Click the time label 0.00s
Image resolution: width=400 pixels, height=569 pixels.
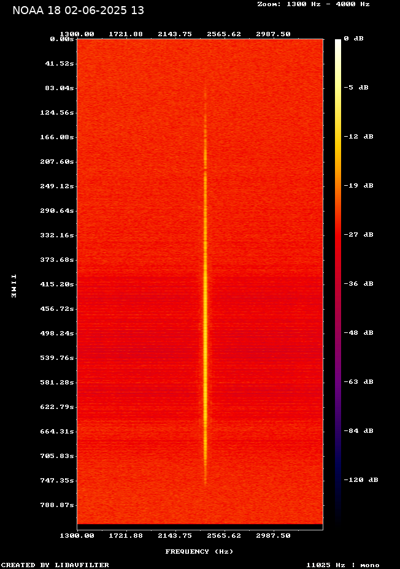click(62, 39)
